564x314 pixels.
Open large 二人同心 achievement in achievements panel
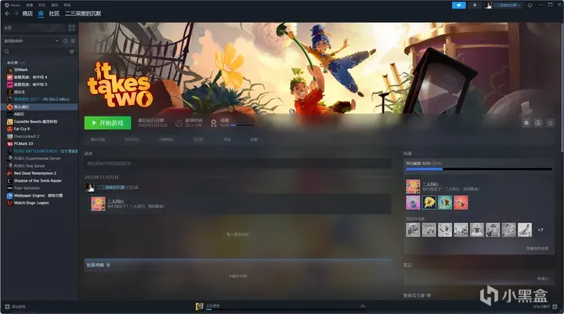click(x=413, y=186)
